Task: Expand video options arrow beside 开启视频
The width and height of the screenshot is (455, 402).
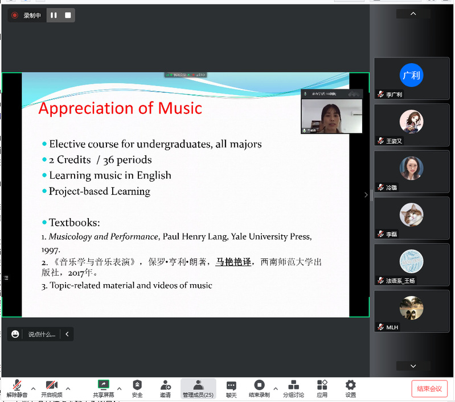Action: click(68, 389)
